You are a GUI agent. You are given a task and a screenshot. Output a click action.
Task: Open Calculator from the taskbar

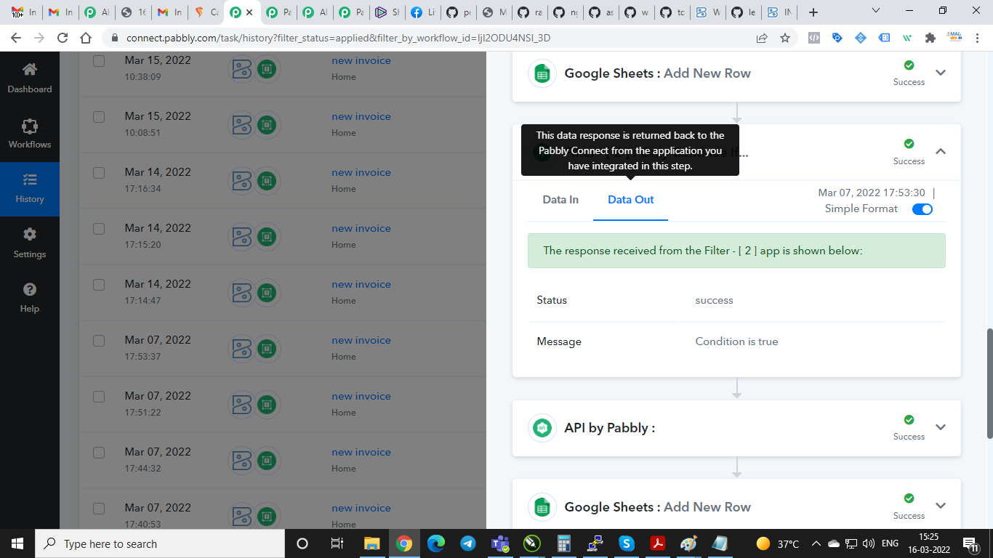coord(563,543)
